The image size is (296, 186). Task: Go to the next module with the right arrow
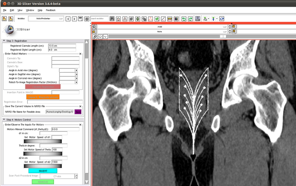(x=74, y=19)
